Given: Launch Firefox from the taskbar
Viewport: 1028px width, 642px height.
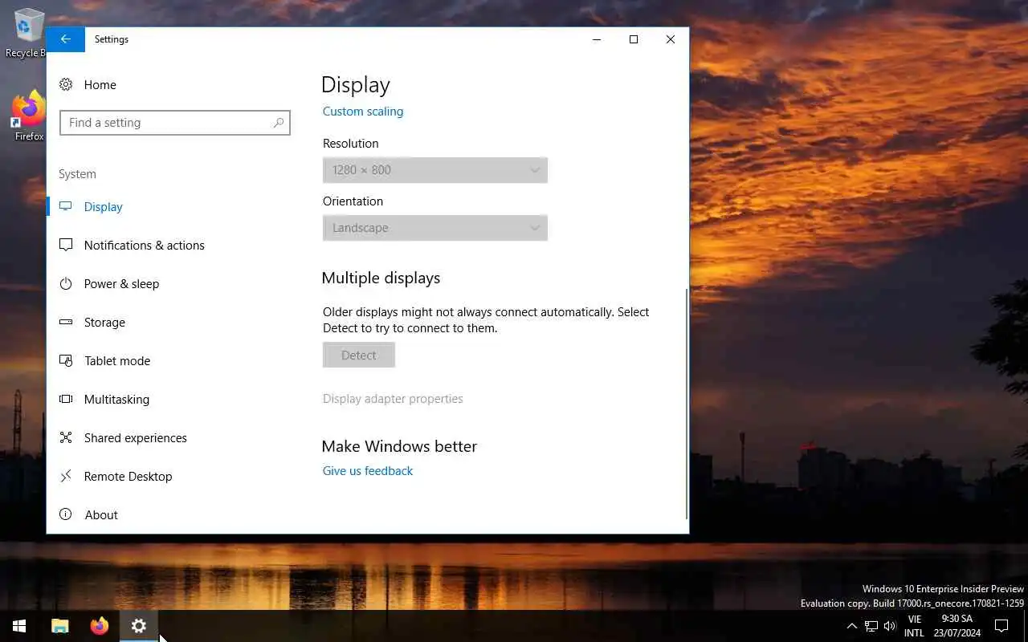Looking at the screenshot, I should (x=100, y=626).
